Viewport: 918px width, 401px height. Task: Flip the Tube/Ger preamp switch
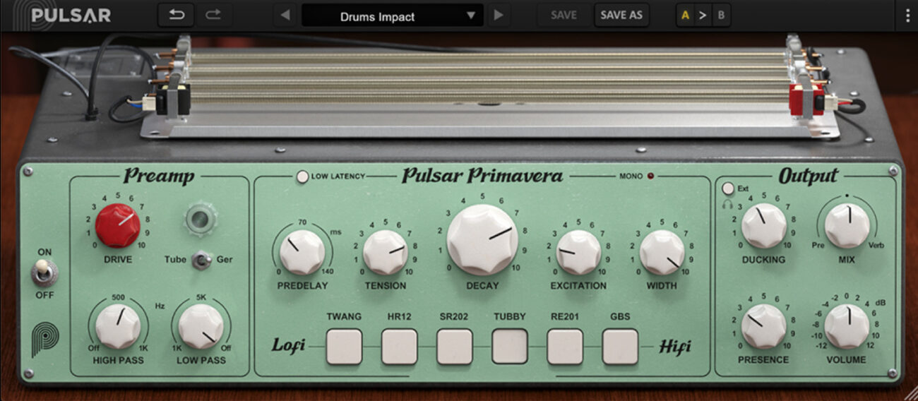(203, 260)
